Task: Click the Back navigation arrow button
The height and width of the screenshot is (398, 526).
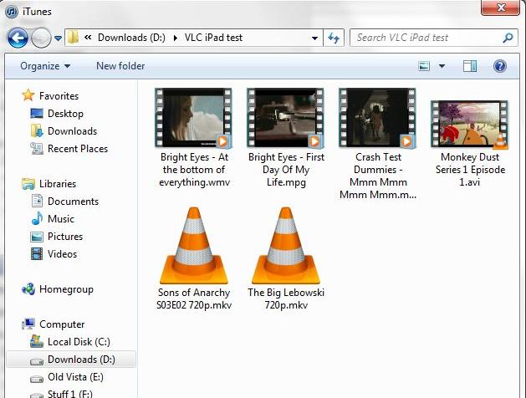Action: [18, 38]
